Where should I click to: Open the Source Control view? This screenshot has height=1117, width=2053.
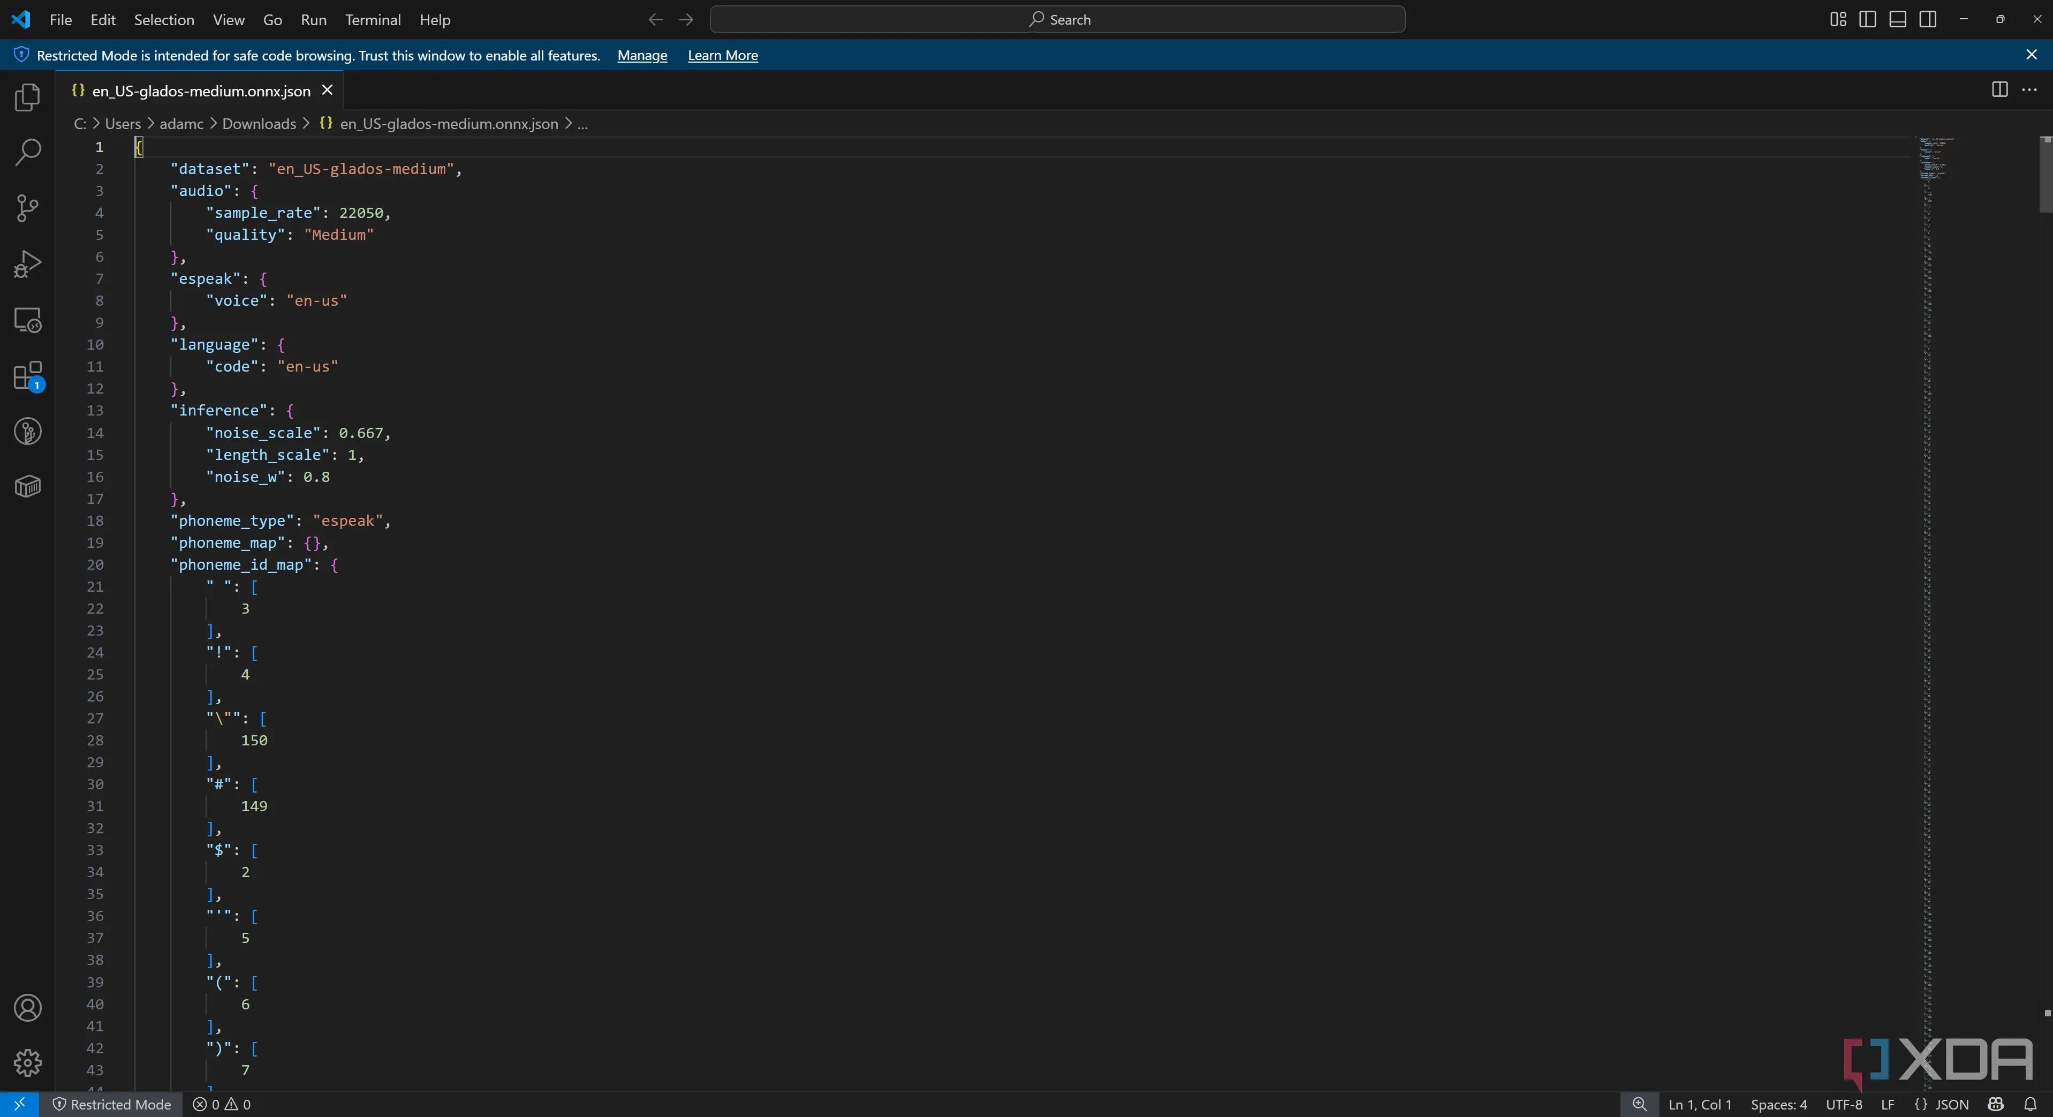click(27, 208)
